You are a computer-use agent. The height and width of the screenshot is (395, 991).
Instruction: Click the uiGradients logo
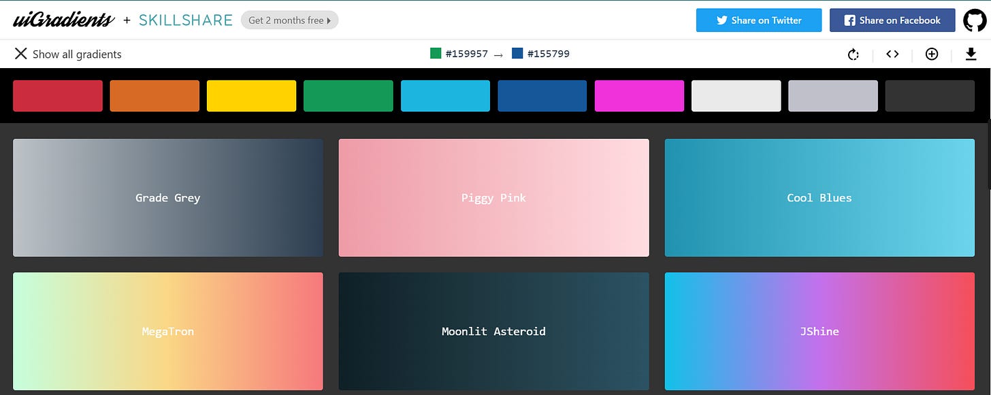[64, 20]
